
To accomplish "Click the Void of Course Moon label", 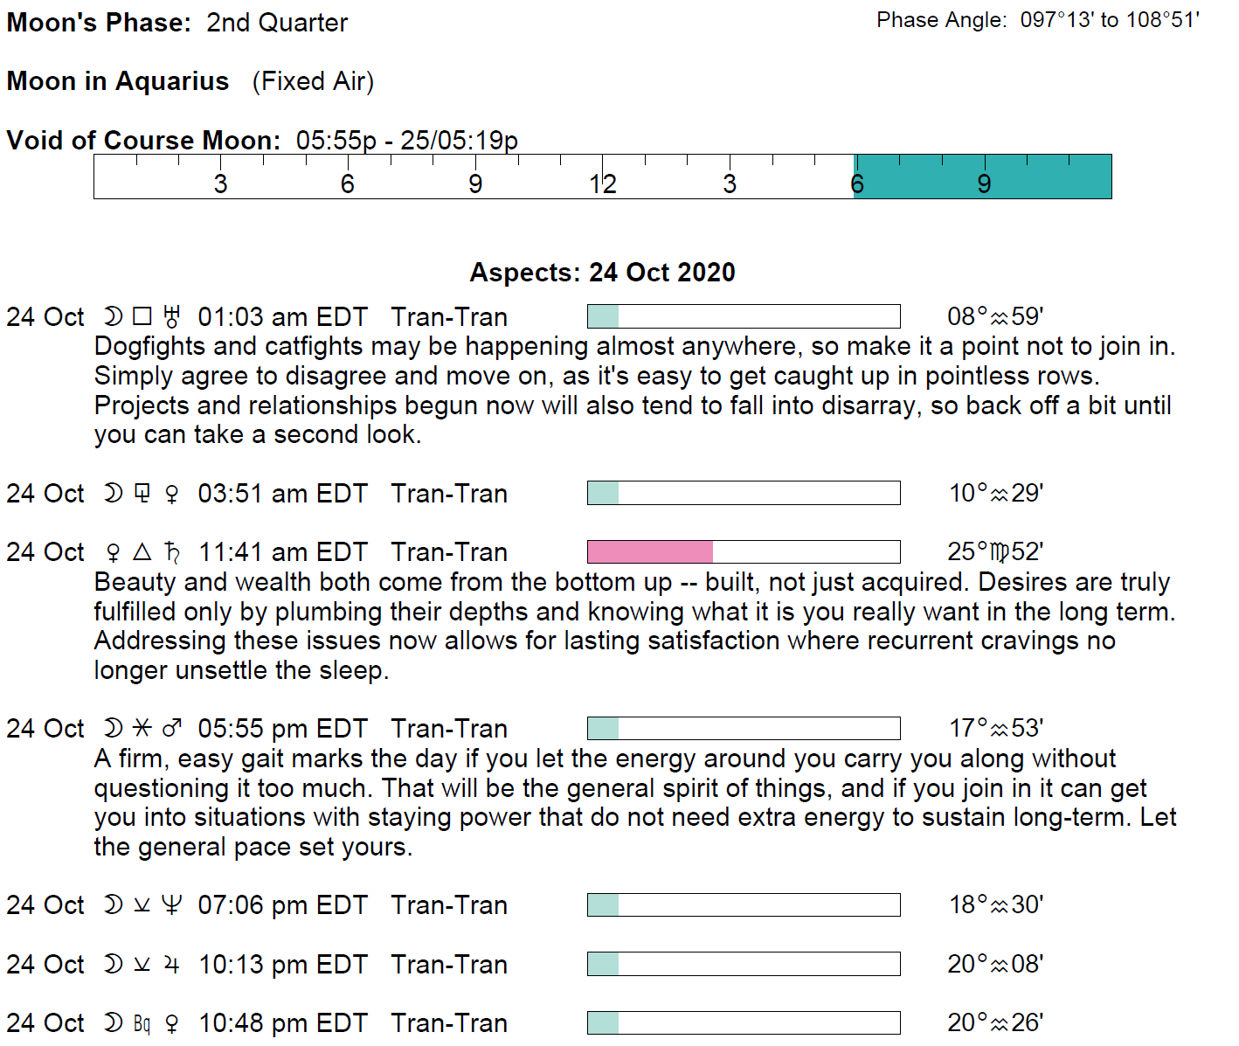I will 143,141.
